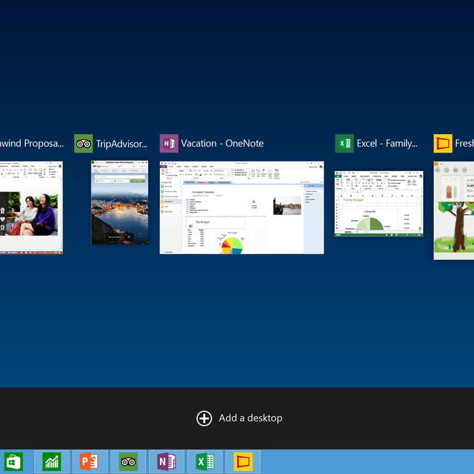Open the green chart Money app in taskbar

(52, 461)
